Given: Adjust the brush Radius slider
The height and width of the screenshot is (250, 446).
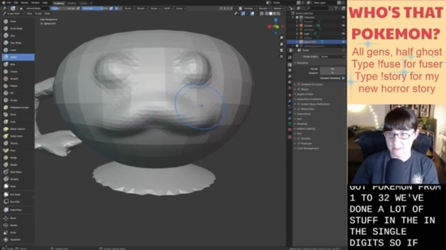Looking at the screenshot, I should click(x=64, y=8).
